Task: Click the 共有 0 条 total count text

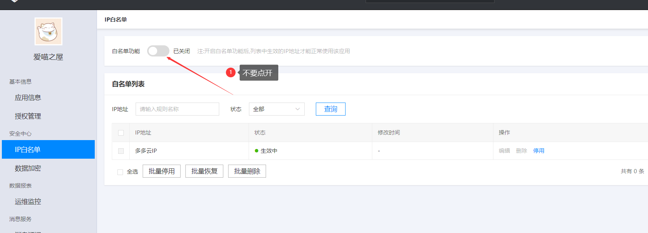Action: [x=632, y=171]
